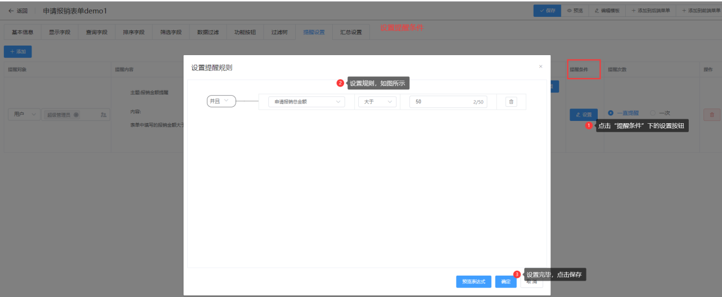Click the 确定 button in dialog
722x297 pixels.
(x=506, y=281)
